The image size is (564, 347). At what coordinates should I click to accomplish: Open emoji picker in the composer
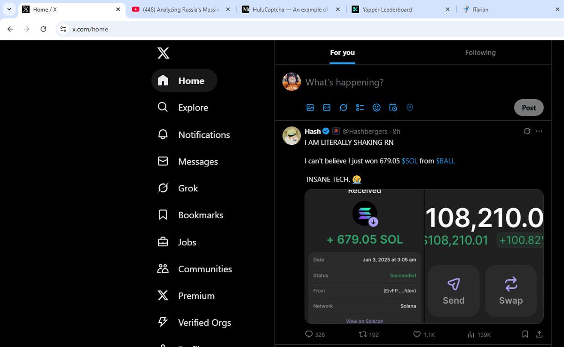(376, 108)
